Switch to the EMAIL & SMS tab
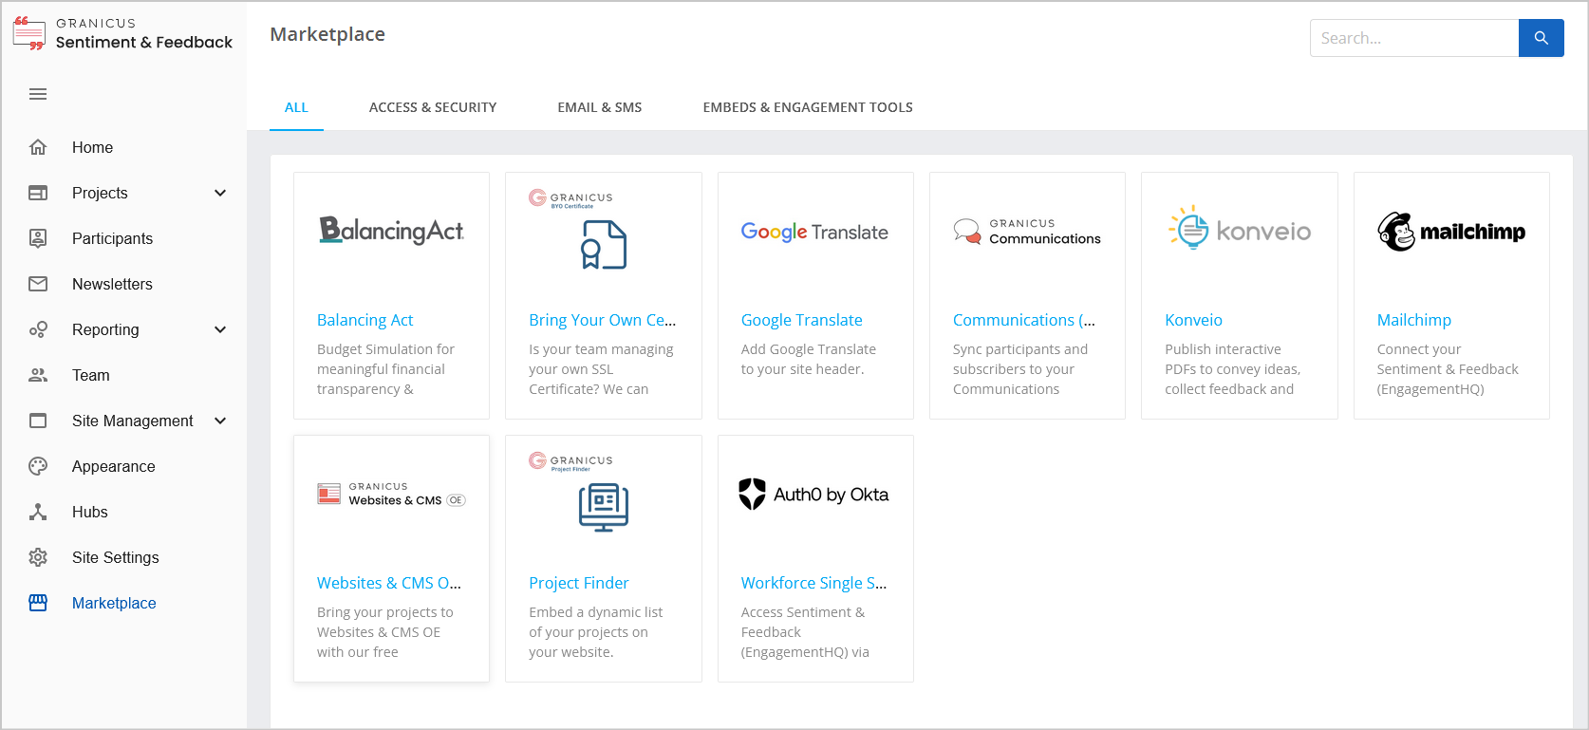Viewport: 1589px width, 730px height. (600, 107)
